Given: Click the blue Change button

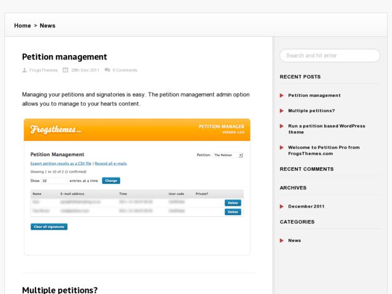Looking at the screenshot, I should tap(111, 181).
